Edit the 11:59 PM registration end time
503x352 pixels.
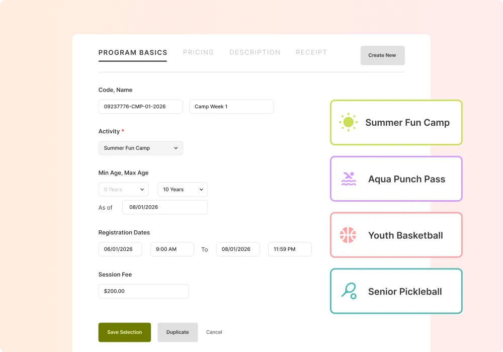pyautogui.click(x=290, y=249)
